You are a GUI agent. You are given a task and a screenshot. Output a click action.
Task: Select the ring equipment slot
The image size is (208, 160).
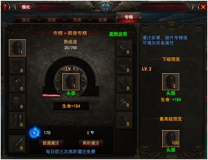124,120
